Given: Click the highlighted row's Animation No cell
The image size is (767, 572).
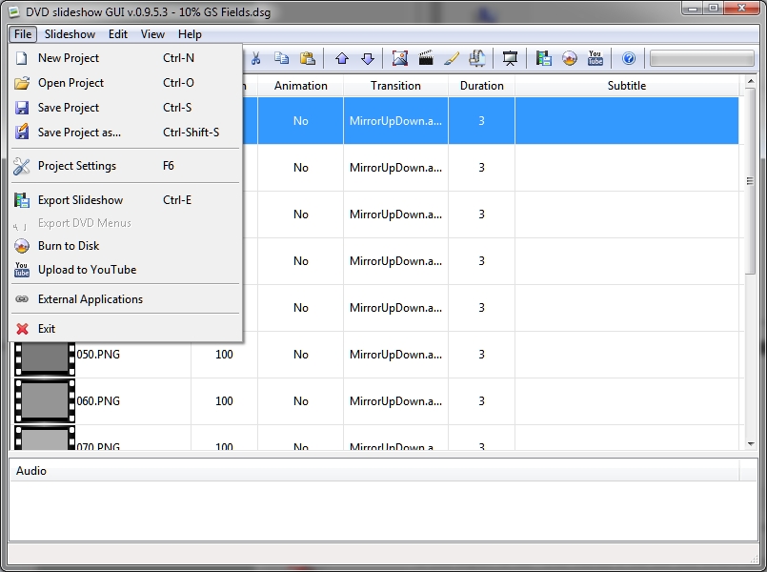Looking at the screenshot, I should 300,121.
